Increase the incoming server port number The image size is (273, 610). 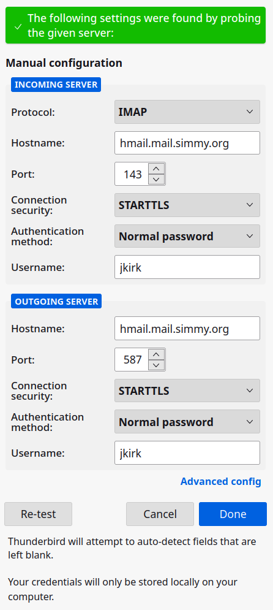tap(157, 169)
